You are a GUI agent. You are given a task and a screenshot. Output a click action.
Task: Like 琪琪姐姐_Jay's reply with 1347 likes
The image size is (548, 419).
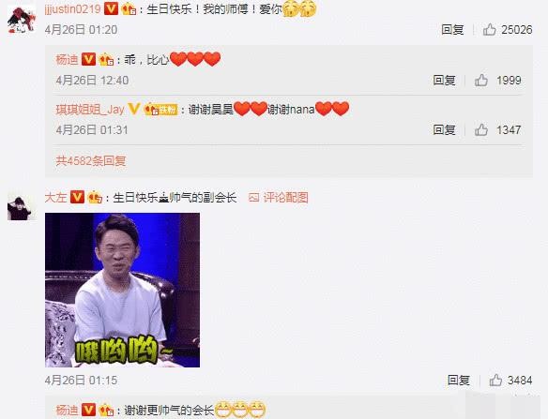481,130
